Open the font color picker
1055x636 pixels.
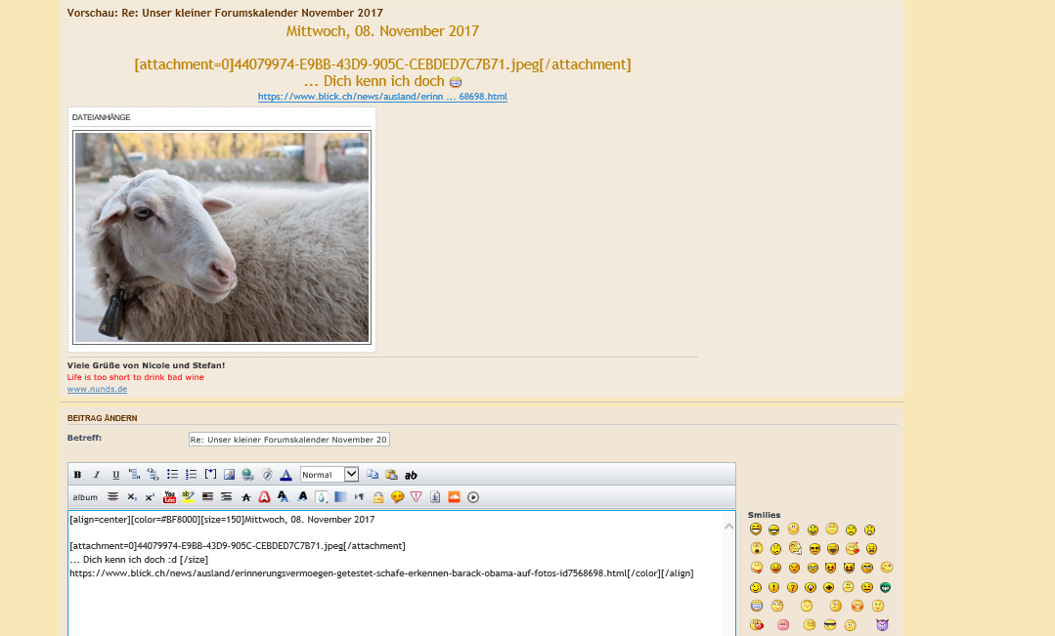click(286, 475)
